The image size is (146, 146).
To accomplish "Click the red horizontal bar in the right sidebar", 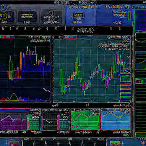I will pos(141,52).
